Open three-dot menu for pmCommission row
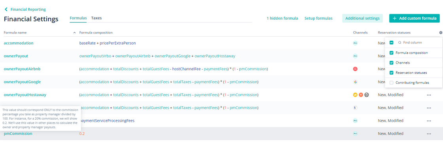The width and height of the screenshot is (443, 143). pyautogui.click(x=429, y=134)
